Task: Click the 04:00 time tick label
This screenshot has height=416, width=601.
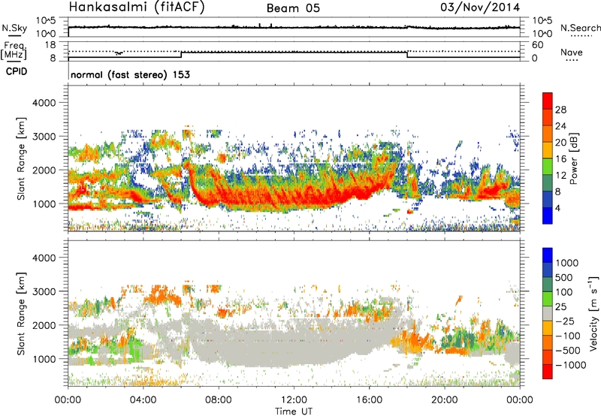Action: tap(143, 400)
